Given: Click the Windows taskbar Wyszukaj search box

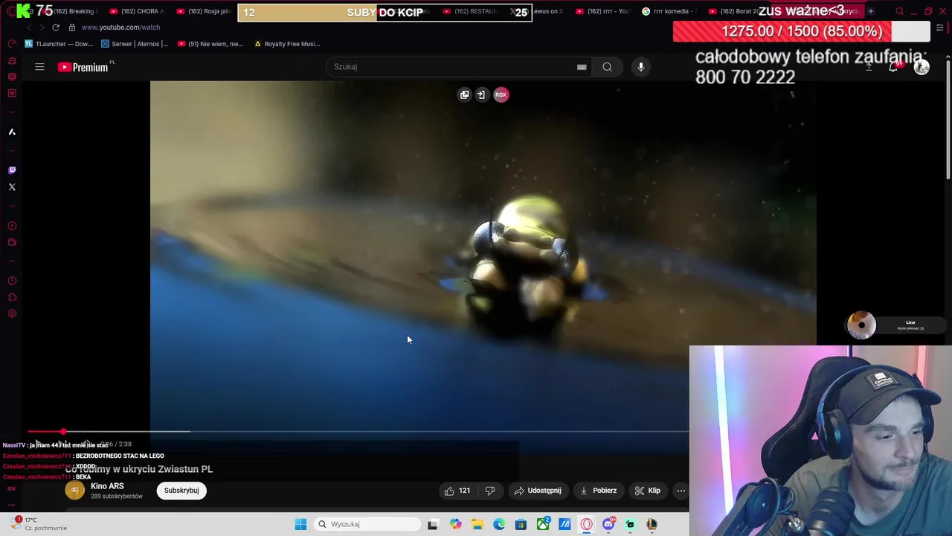Looking at the screenshot, I should click(x=367, y=524).
